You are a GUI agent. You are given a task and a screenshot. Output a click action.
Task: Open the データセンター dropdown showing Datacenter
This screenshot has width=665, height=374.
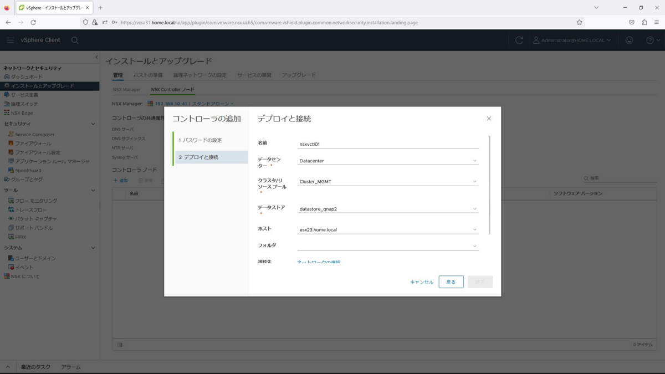pos(388,161)
